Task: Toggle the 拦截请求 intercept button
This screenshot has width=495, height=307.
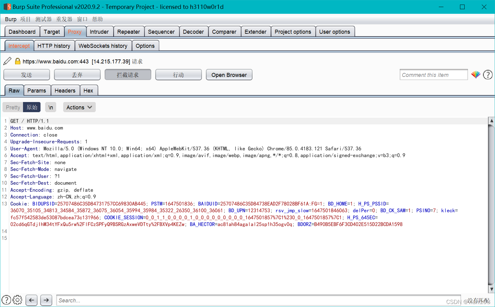Action: pyautogui.click(x=128, y=75)
